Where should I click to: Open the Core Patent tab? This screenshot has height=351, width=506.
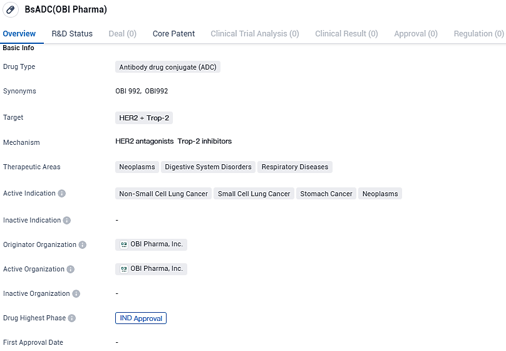point(173,34)
